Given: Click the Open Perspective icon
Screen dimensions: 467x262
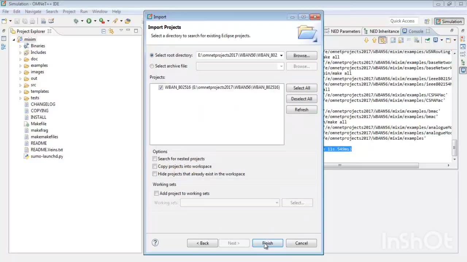Looking at the screenshot, I should 427,21.
